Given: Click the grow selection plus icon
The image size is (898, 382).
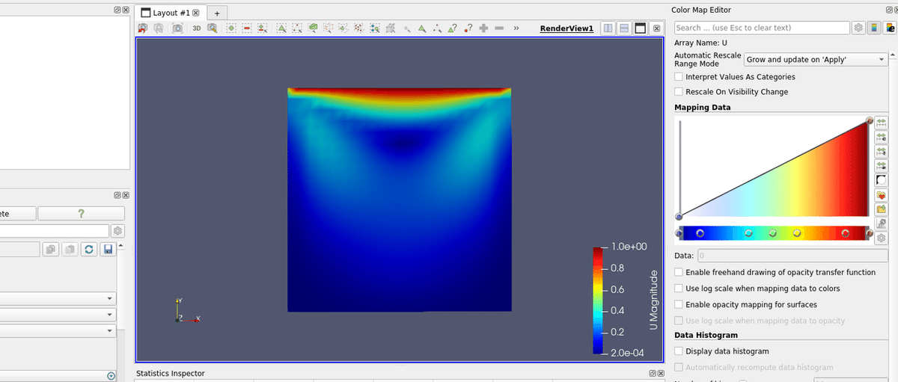Looking at the screenshot, I should pyautogui.click(x=484, y=28).
